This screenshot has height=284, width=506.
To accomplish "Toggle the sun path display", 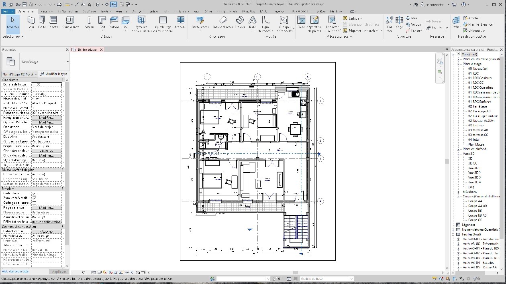I will 105,273.
